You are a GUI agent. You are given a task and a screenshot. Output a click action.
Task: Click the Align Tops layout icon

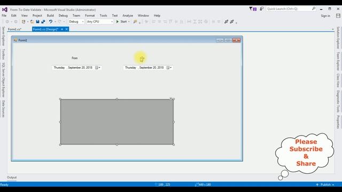click(170, 21)
